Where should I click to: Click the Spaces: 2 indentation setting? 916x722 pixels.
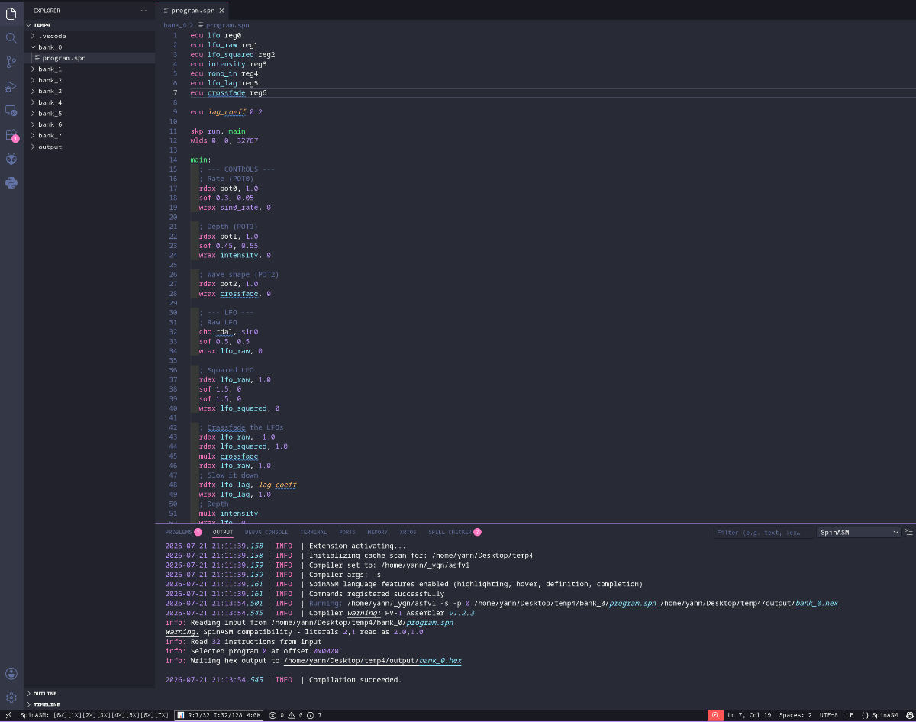pos(795,715)
